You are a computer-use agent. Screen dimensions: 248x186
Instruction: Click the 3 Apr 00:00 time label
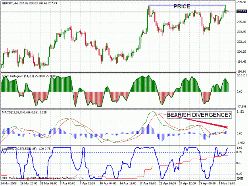click(x=67, y=183)
